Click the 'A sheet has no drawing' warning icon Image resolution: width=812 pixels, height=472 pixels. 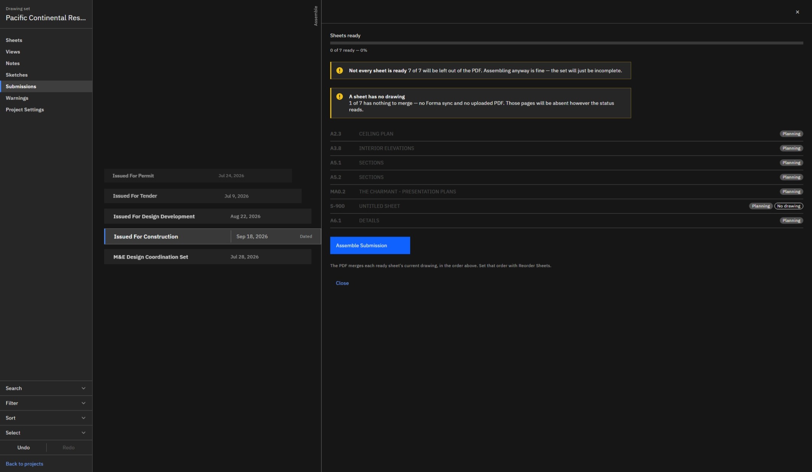[339, 97]
